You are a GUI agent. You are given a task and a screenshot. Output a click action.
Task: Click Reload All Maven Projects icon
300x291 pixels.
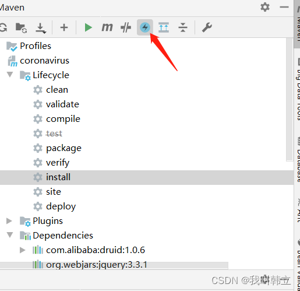coord(3,27)
